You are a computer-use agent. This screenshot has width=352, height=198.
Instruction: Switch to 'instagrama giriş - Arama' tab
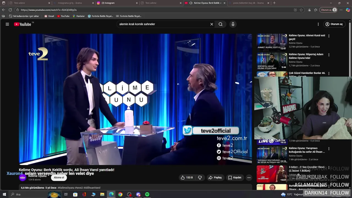[73, 3]
